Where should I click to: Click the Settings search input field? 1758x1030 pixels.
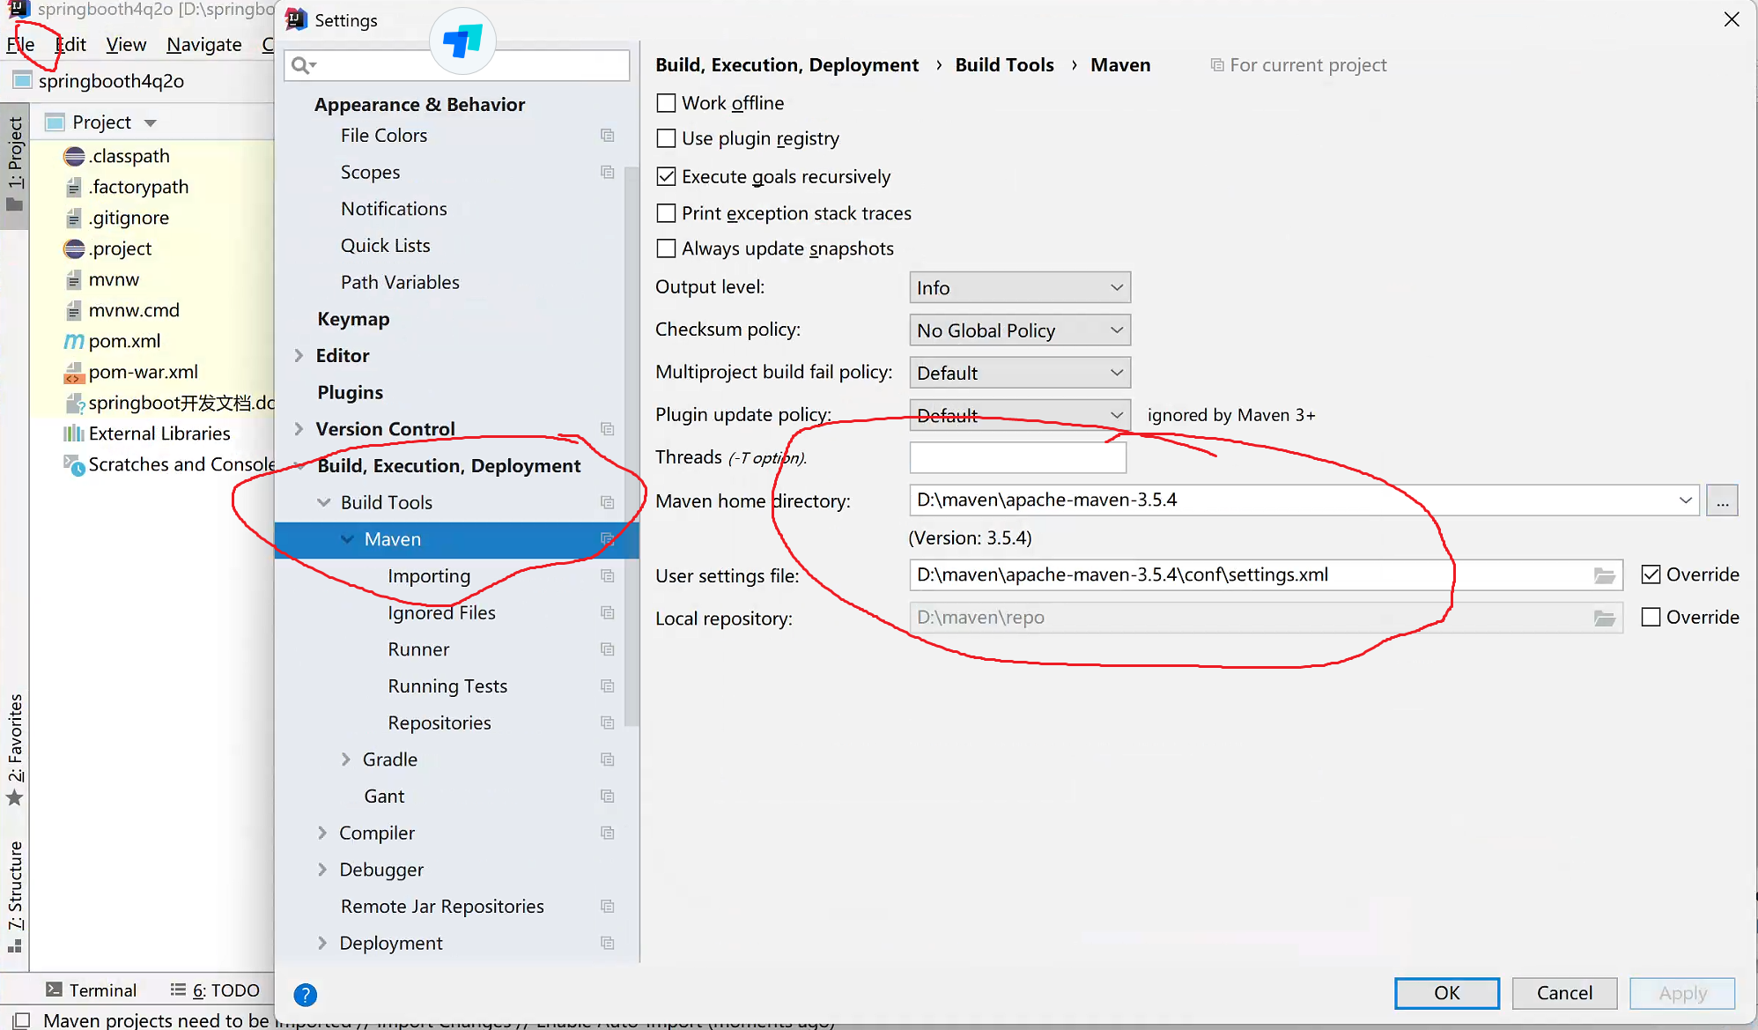457,65
